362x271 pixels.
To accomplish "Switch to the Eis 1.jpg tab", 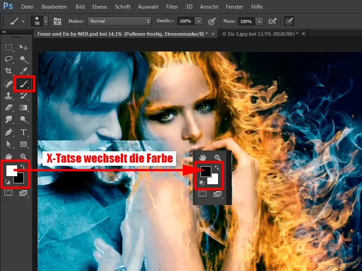I will (x=260, y=34).
